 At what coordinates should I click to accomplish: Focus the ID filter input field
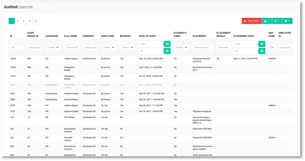point(17,47)
